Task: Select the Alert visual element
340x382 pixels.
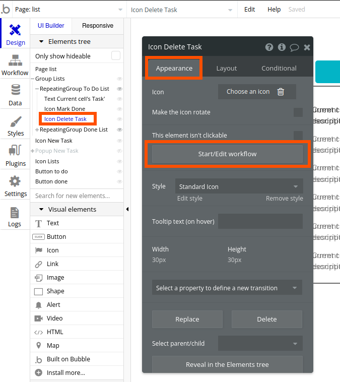Action: pyautogui.click(x=77, y=305)
